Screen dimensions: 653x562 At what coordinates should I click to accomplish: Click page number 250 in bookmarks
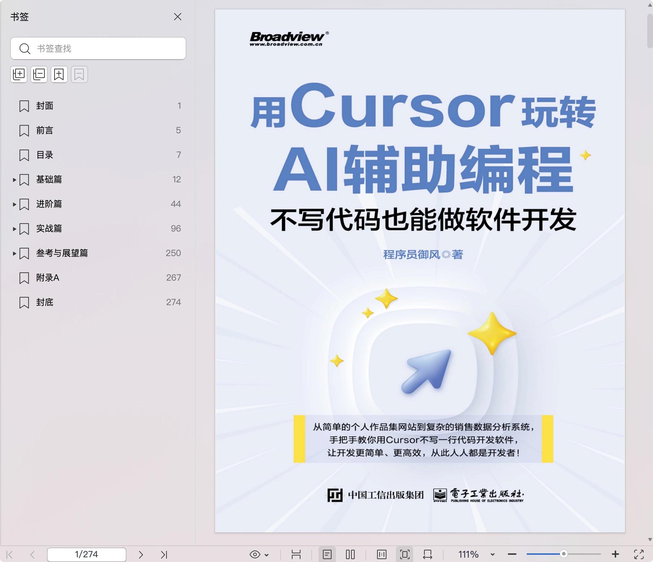tap(173, 253)
